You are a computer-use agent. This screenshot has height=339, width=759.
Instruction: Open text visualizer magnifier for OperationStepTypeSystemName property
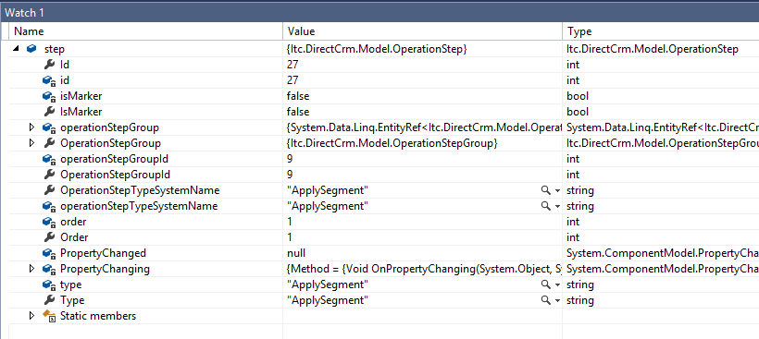click(546, 191)
